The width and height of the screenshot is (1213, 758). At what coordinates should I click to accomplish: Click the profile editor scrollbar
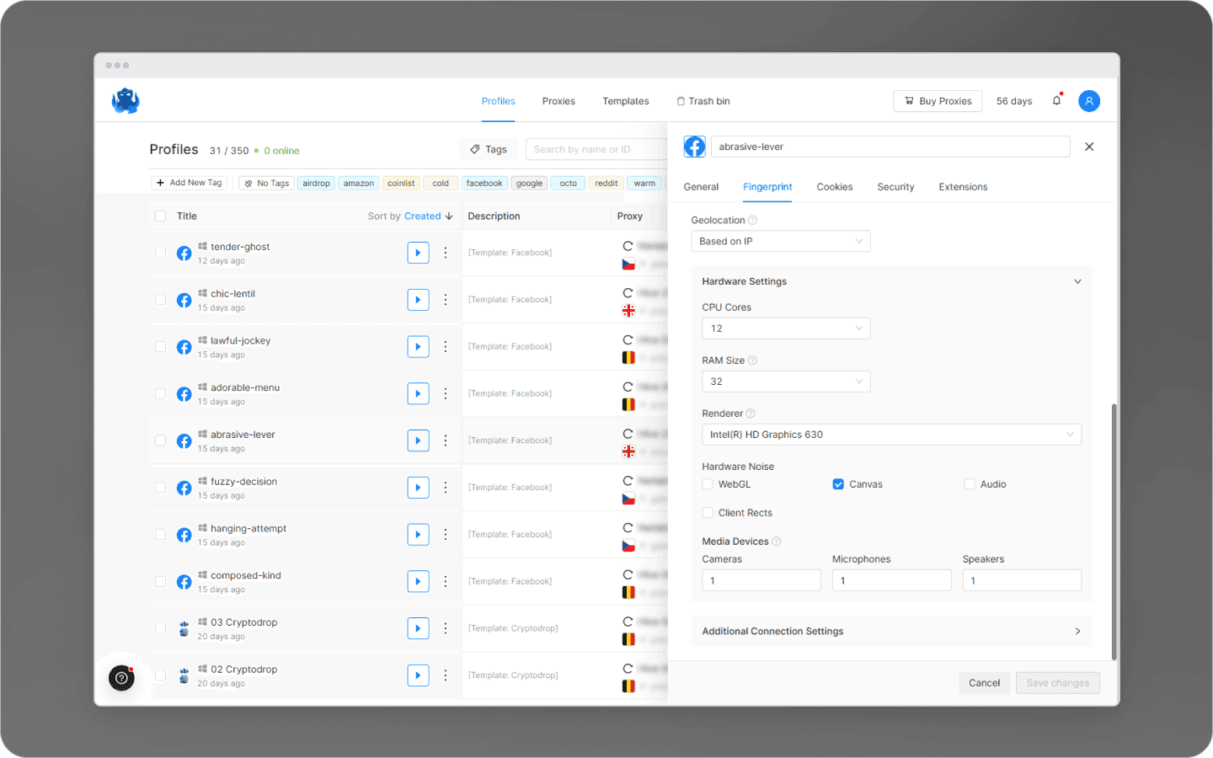point(1114,531)
